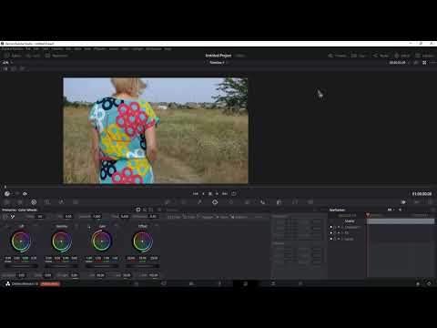Switch to the Fusion page tab

click(x=218, y=283)
